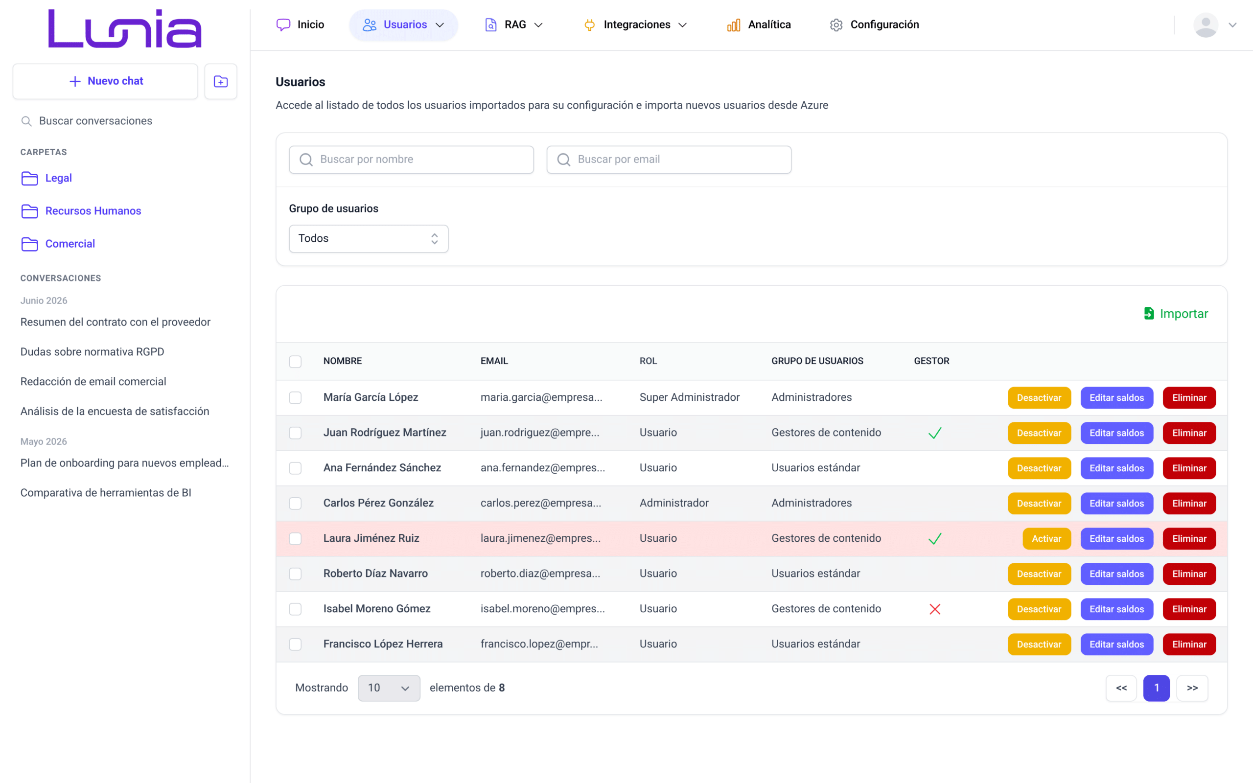Check the box for Carlos Pérez González
1253x783 pixels.
295,504
